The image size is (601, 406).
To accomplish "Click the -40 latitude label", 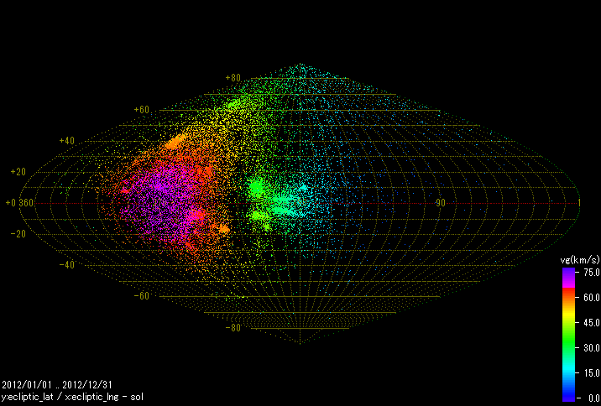I will point(66,265).
